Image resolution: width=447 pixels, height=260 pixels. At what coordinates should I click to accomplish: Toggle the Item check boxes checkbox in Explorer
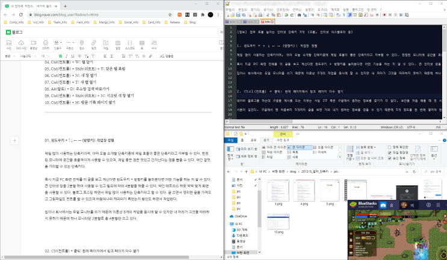(389, 147)
